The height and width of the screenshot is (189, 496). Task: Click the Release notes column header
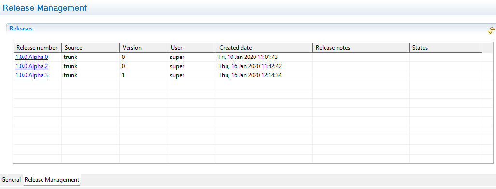point(361,48)
